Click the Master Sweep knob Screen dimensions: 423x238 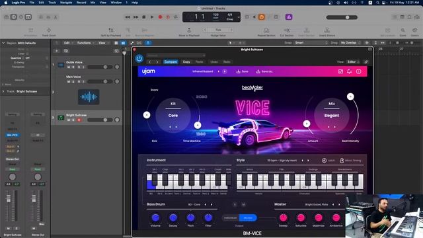coord(283,218)
